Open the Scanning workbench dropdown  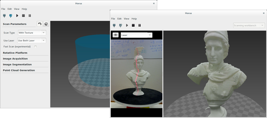(249, 26)
